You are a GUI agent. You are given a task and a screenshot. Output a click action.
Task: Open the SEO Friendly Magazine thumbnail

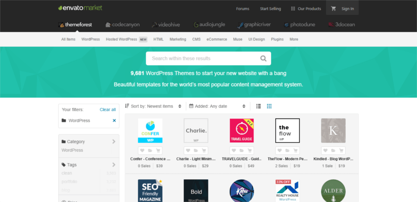coord(150,190)
